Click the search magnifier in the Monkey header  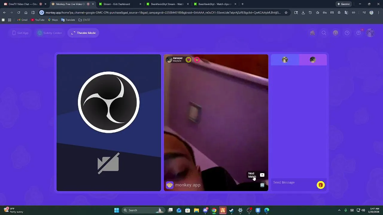pos(324,33)
